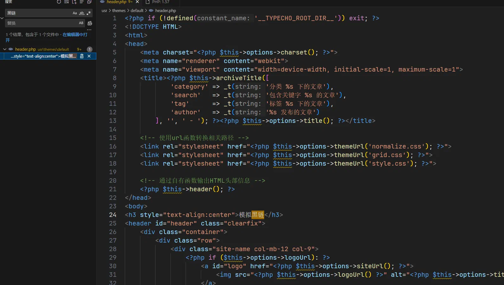Click the header.php breadcrumb segment
Image resolution: width=504 pixels, height=285 pixels.
tap(165, 10)
